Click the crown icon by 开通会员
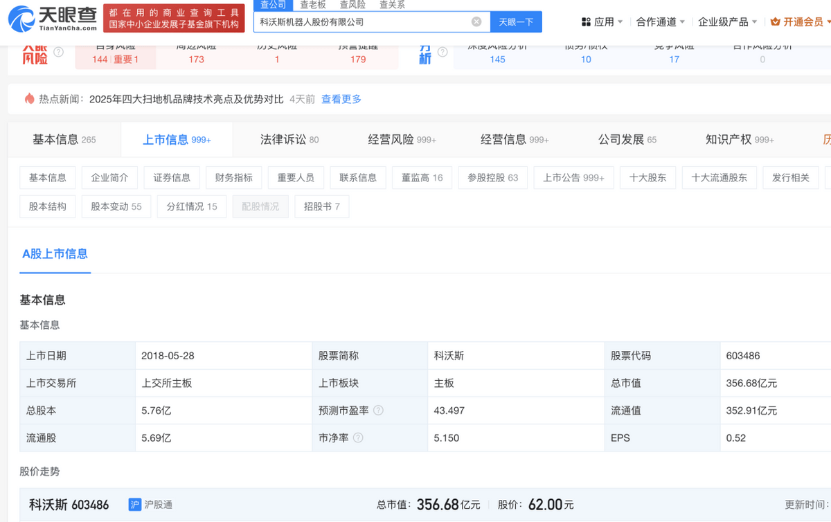The width and height of the screenshot is (831, 522). pyautogui.click(x=775, y=22)
